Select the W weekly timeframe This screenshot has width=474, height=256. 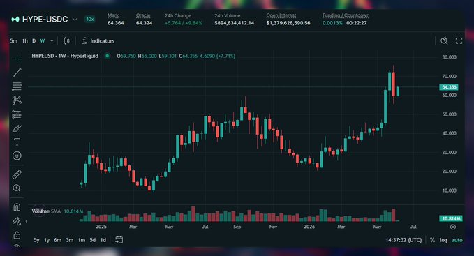point(43,40)
